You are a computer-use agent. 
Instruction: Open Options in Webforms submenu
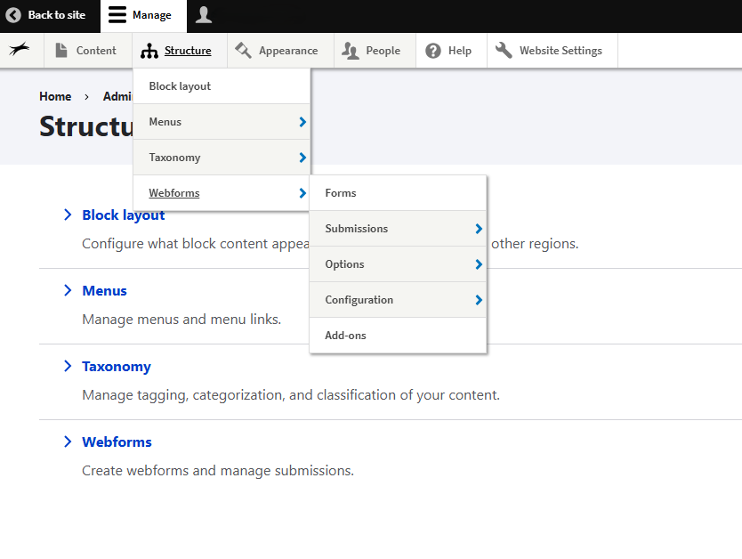(398, 264)
